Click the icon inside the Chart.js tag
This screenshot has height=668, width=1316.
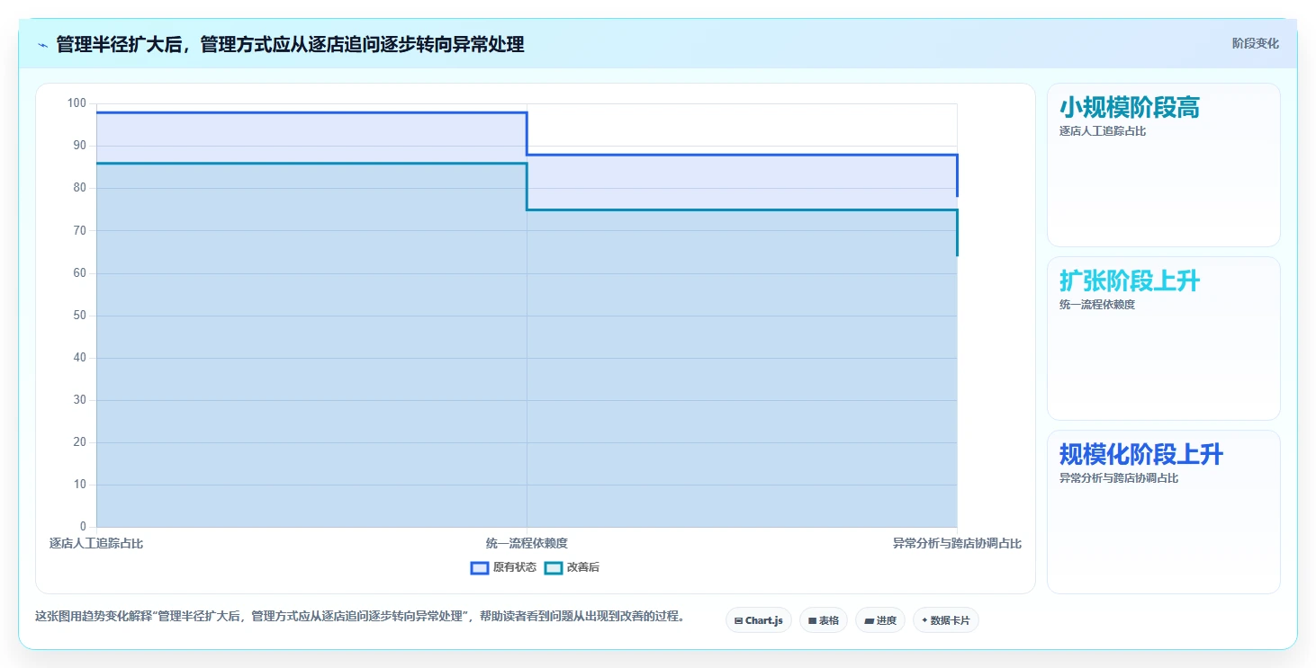tap(738, 620)
